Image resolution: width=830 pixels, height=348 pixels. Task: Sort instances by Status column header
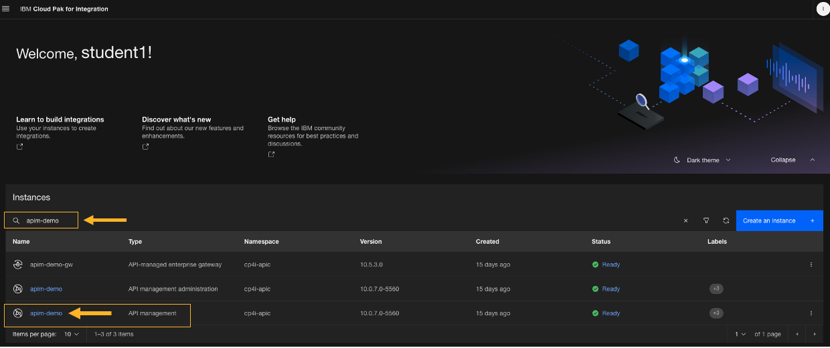pyautogui.click(x=601, y=242)
